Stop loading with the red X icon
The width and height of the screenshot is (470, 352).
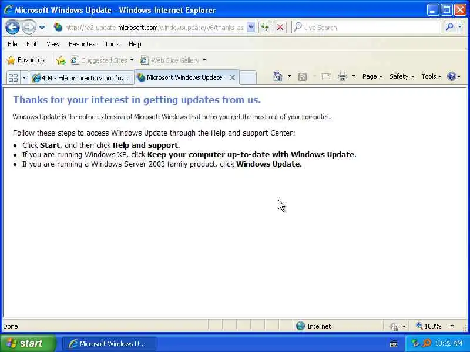280,27
